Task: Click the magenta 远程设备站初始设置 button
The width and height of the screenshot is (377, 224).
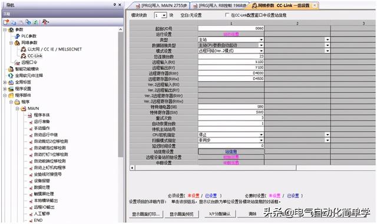Action: coord(231,157)
